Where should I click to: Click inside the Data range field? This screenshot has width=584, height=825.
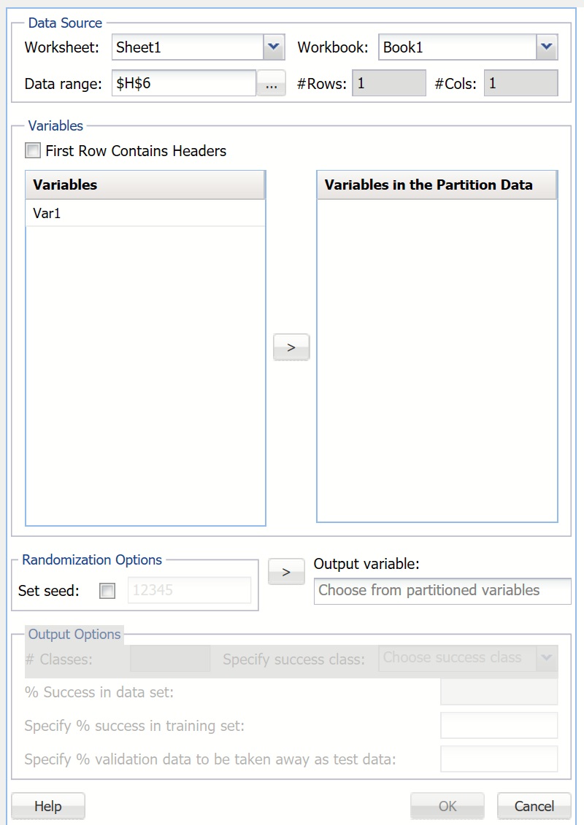coord(182,83)
